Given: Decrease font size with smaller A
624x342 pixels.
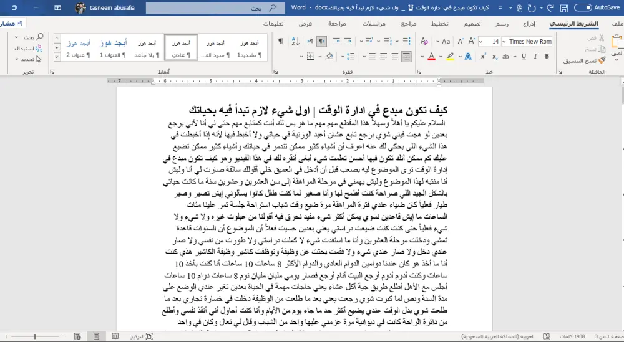Looking at the screenshot, I should pyautogui.click(x=461, y=41).
